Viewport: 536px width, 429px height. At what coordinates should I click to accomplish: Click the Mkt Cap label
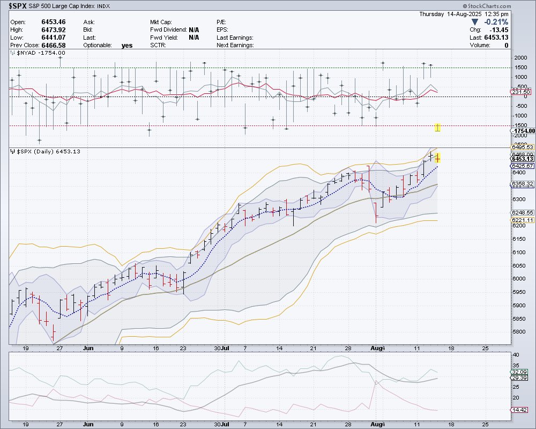(x=161, y=22)
